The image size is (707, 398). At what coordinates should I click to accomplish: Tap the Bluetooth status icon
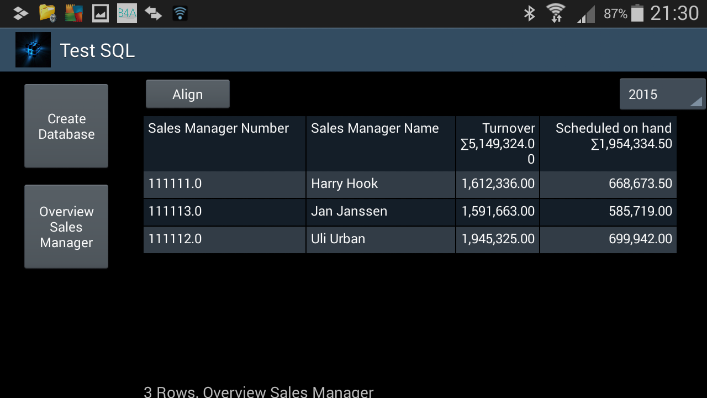point(529,13)
